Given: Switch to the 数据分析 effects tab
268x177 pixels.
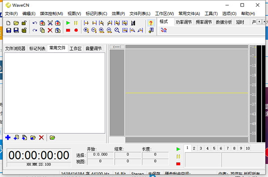Looking at the screenshot, I should (224, 22).
